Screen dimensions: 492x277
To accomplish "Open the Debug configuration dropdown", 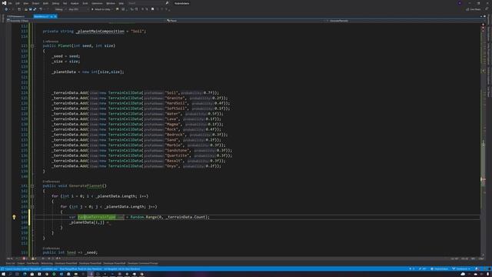I will 60,9.
